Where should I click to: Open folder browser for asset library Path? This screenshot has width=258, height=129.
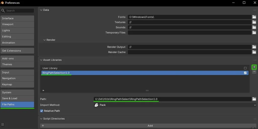click(254, 99)
